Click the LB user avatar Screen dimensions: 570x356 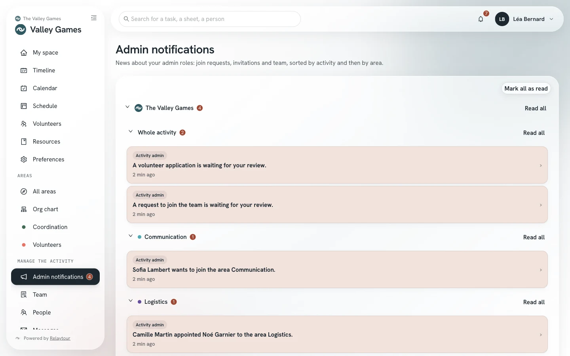(x=502, y=19)
